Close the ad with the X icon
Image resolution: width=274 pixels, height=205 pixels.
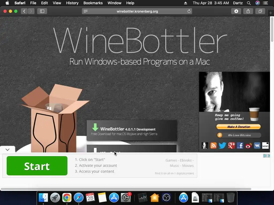[x=269, y=156]
